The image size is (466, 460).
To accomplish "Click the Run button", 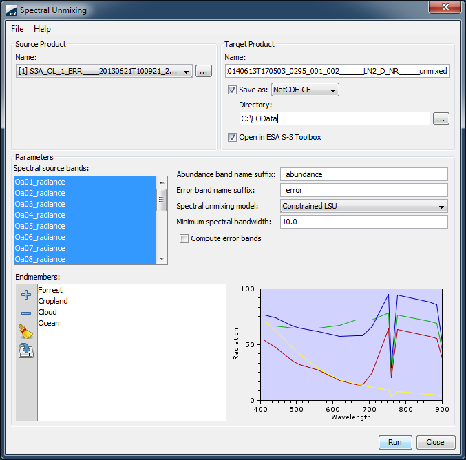I will 395,442.
